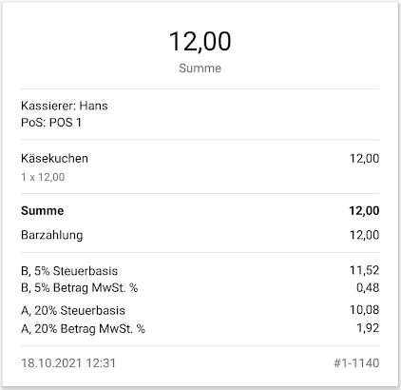The width and height of the screenshot is (401, 390).
Task: Select the Kassierer: Hans line
Action: tap(65, 106)
